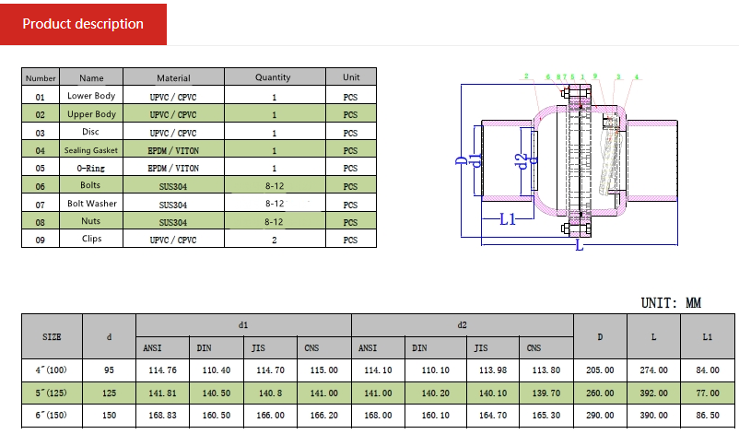This screenshot has height=434, width=739.
Task: Select the size cell 5" (125)
Action: pyautogui.click(x=52, y=393)
